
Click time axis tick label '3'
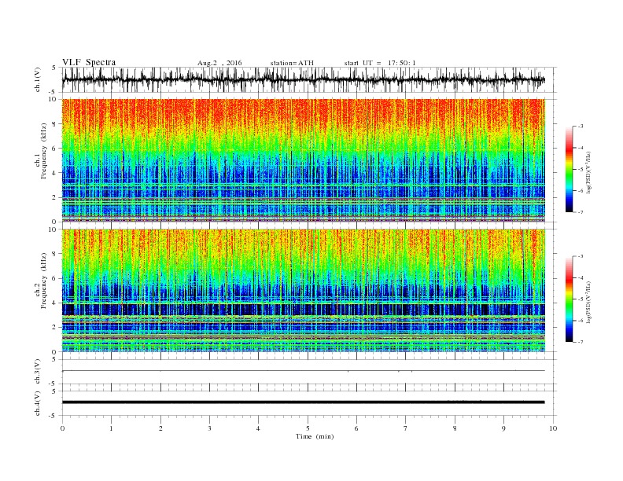coord(209,428)
